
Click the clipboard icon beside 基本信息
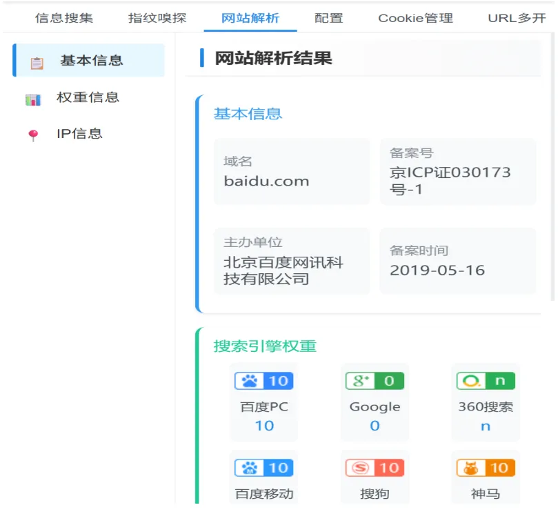[37, 63]
